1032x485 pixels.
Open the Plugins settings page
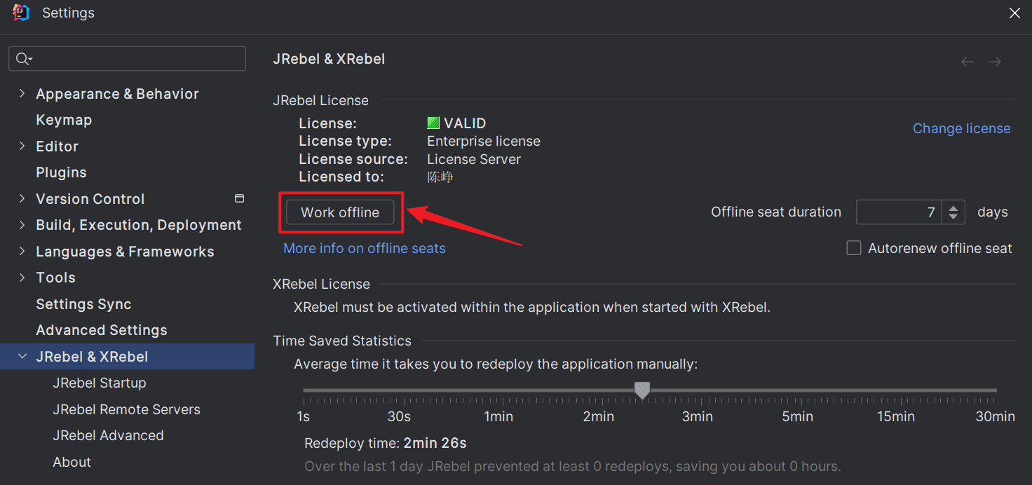click(61, 172)
